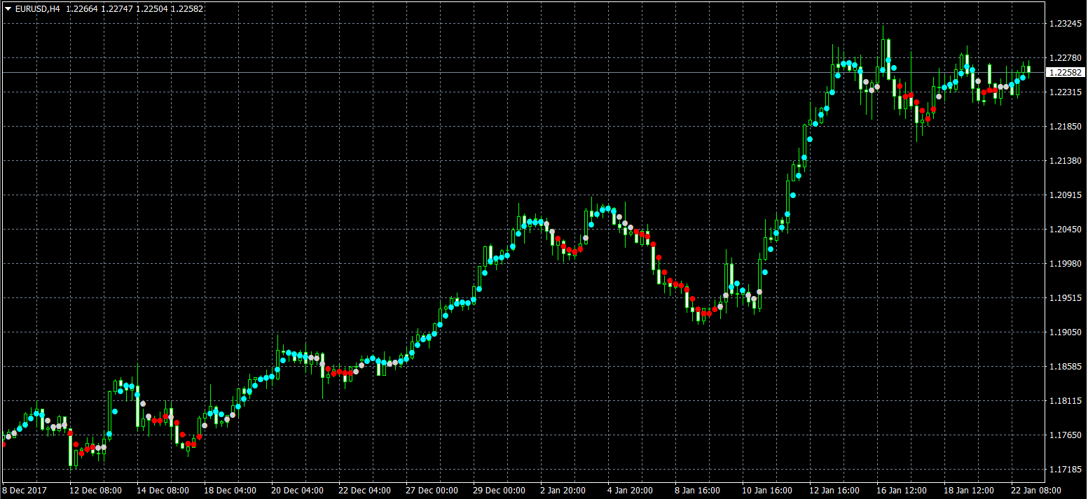Viewport: 1088px width, 499px height.
Task: Select the 1.21850 price scale label
Action: pyautogui.click(x=1064, y=127)
